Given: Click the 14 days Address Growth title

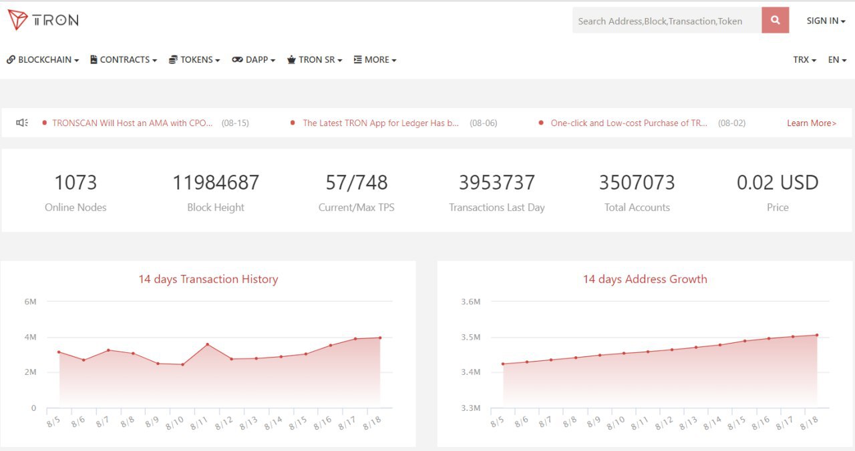Looking at the screenshot, I should (x=645, y=279).
